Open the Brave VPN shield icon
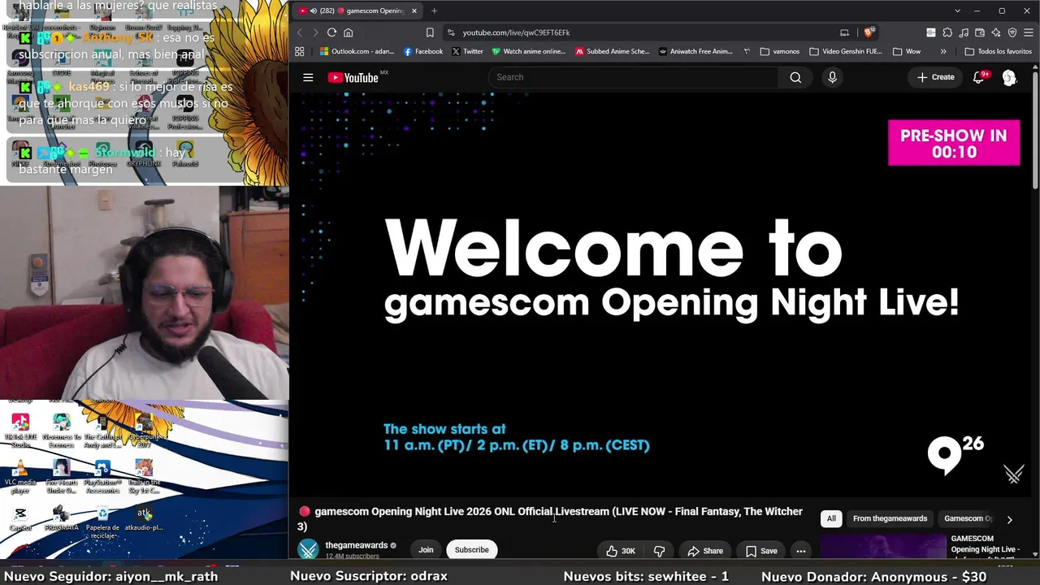This screenshot has height=585, width=1040. 1012,32
